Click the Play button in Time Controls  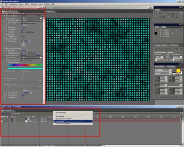163,49
